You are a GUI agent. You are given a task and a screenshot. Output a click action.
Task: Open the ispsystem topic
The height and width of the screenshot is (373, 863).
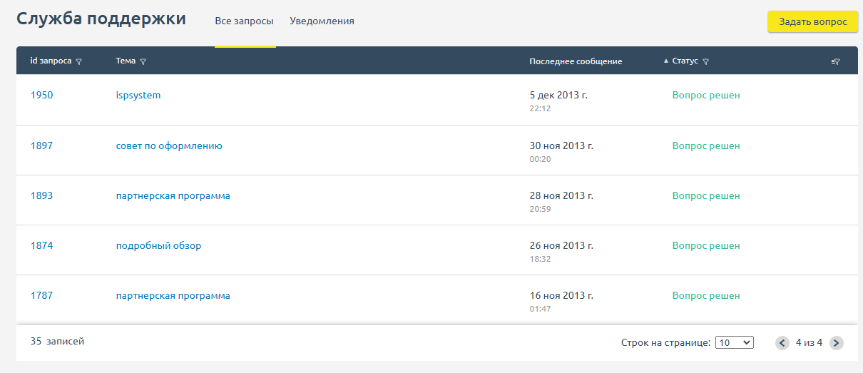[138, 96]
